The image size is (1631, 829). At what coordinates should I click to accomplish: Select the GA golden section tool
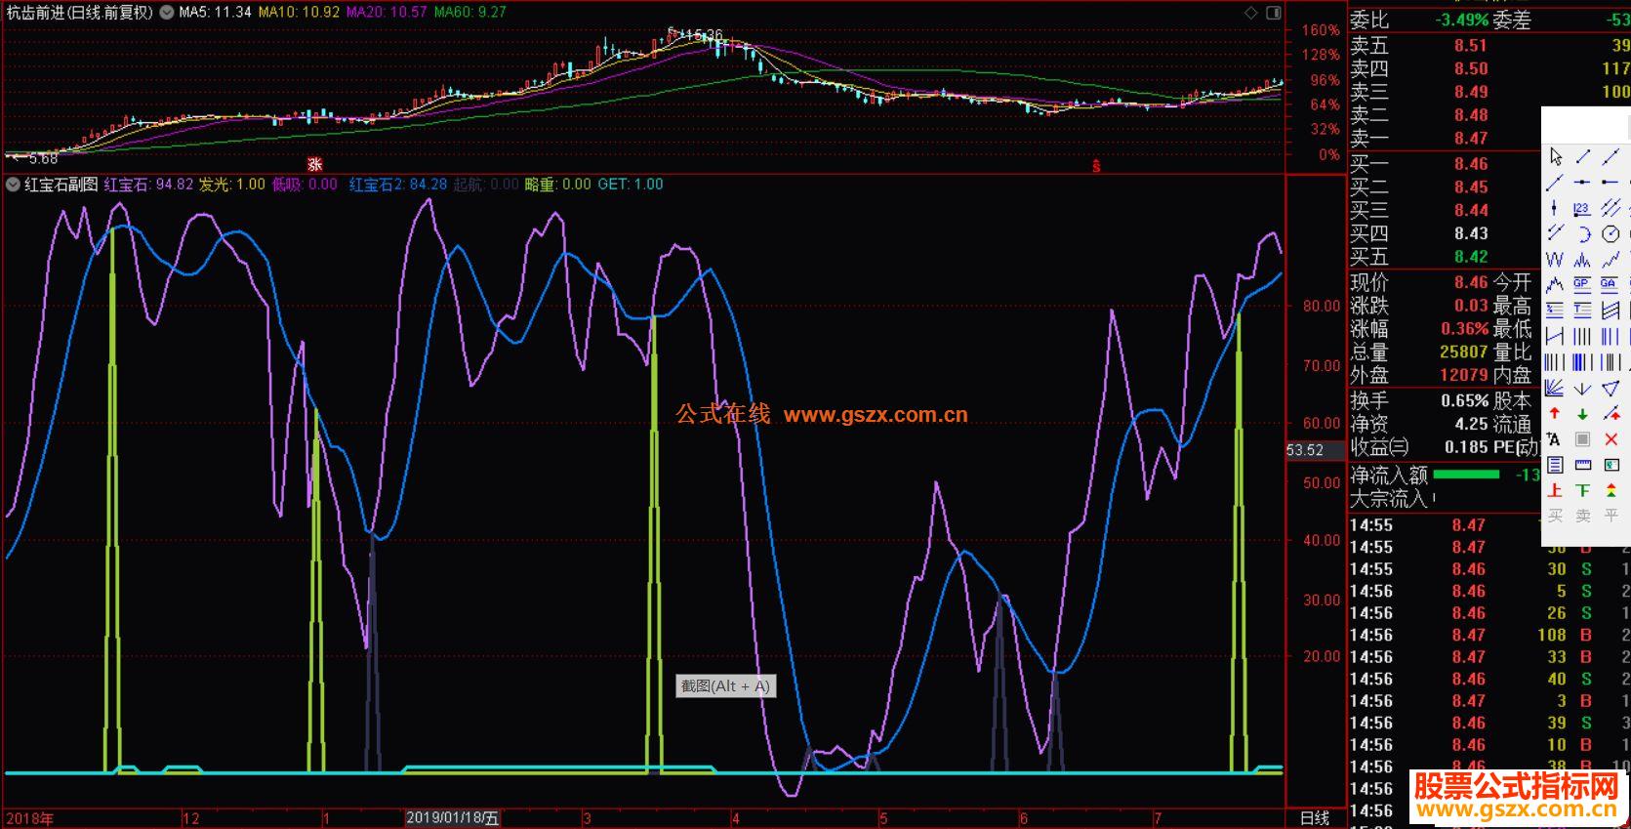pos(1610,284)
